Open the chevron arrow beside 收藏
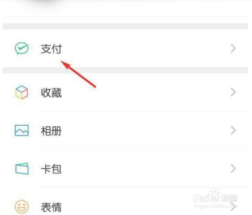The image size is (252, 215). pyautogui.click(x=233, y=92)
